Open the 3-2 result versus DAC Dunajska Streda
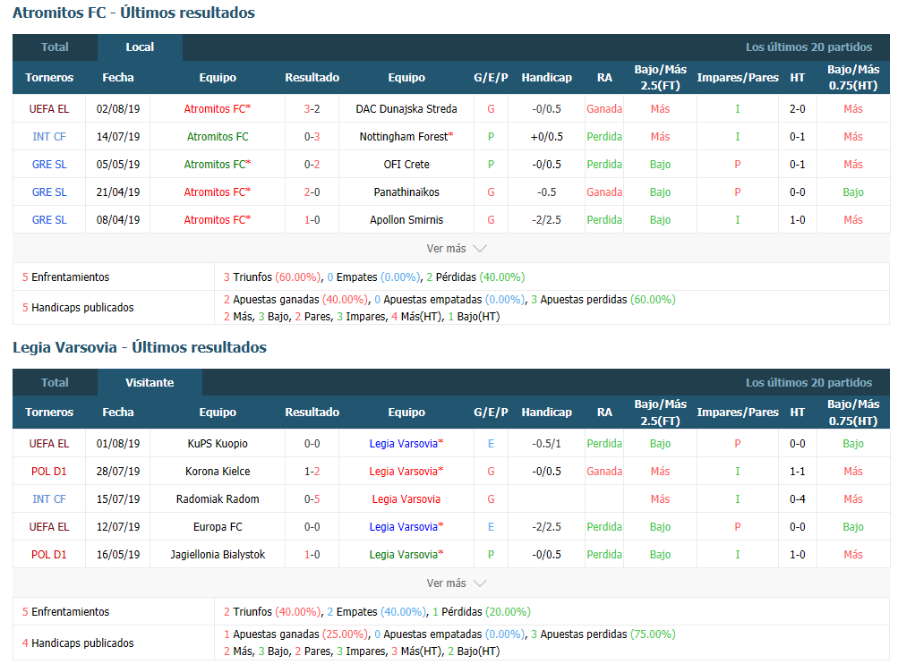 312,109
